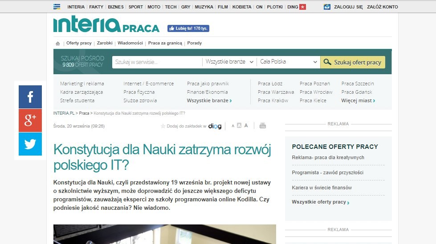This screenshot has height=244, width=436.
Task: Open the KOBIETA top menu item
Action: point(242,7)
